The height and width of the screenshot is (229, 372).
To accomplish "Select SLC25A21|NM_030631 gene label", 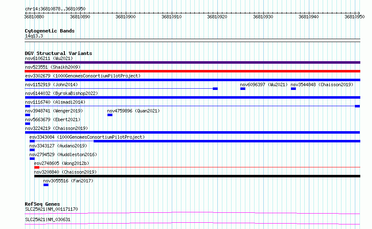I will pyautogui.click(x=48, y=219).
